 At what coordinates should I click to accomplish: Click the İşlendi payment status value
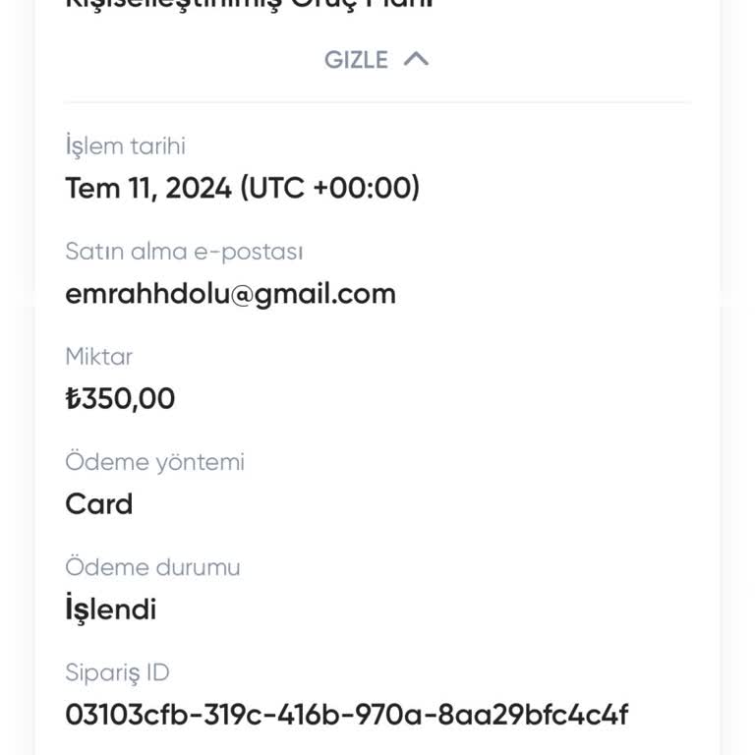pos(110,610)
